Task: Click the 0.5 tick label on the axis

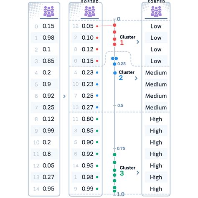Action: 120,105
